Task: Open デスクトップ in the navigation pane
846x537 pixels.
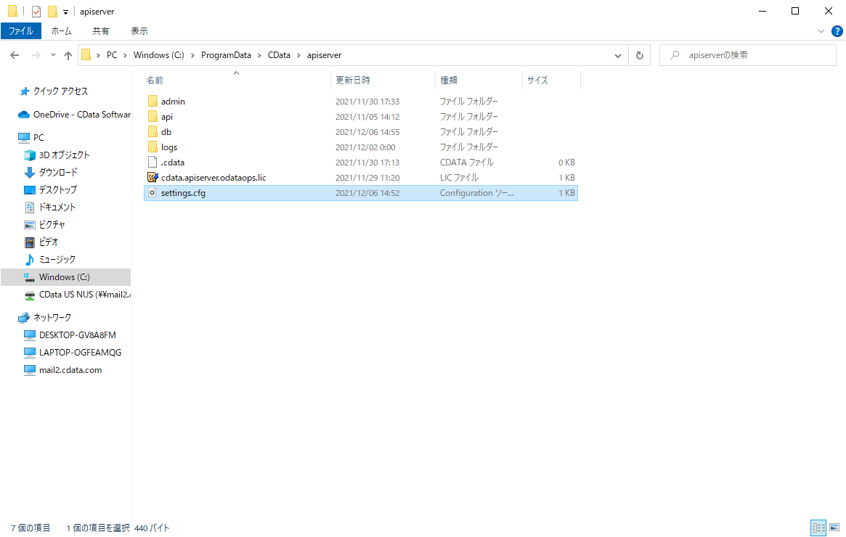Action: tap(57, 190)
